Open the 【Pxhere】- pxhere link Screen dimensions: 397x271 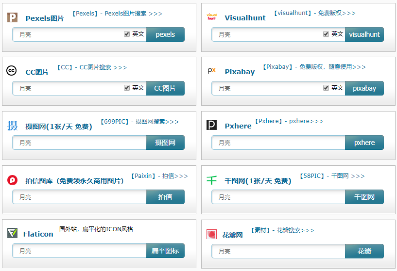coord(289,121)
